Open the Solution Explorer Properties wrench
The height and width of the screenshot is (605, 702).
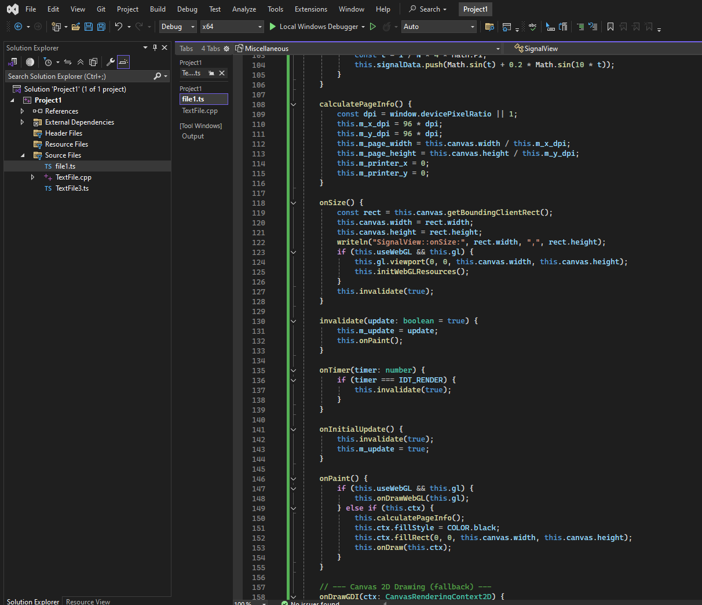[x=110, y=62]
